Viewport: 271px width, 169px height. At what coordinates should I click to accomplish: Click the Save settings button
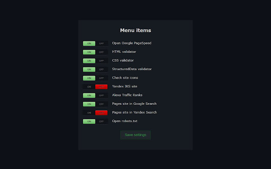135,135
